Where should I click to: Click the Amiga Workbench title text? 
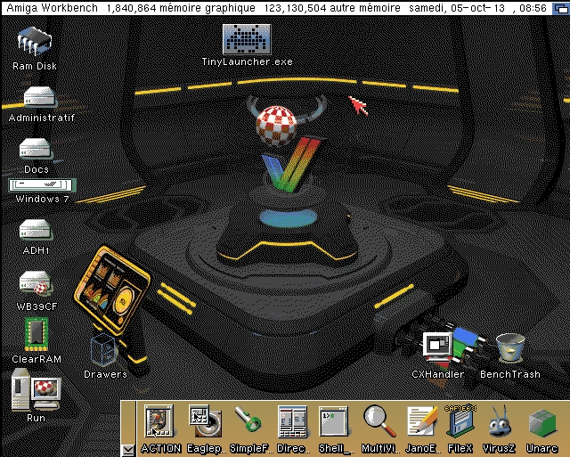53,8
